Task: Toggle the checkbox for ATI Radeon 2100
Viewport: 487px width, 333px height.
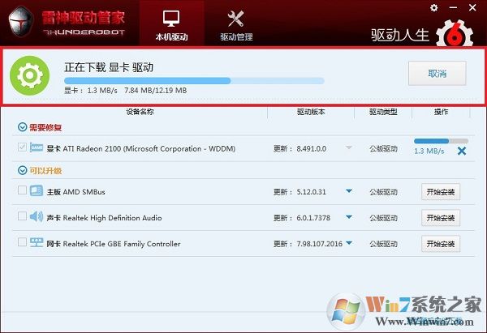Action: point(22,147)
